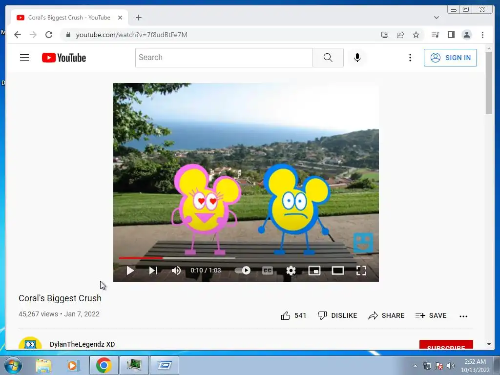Open File Explorer from taskbar
500x375 pixels.
click(x=43, y=365)
